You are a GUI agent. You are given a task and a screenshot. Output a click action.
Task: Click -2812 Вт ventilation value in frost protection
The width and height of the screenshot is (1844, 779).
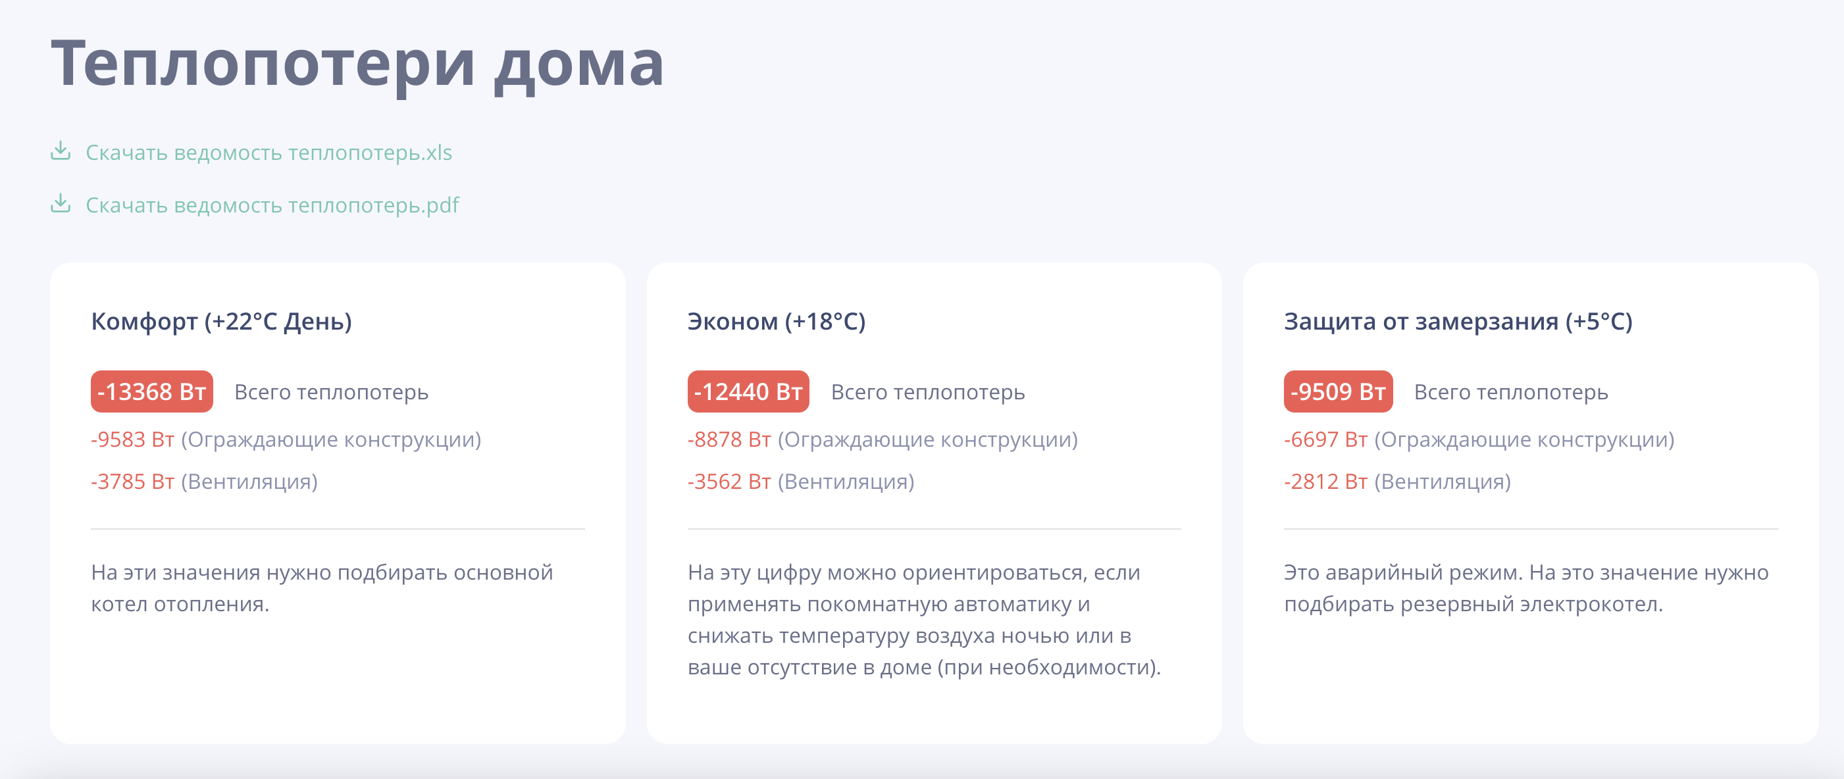pos(1325,482)
